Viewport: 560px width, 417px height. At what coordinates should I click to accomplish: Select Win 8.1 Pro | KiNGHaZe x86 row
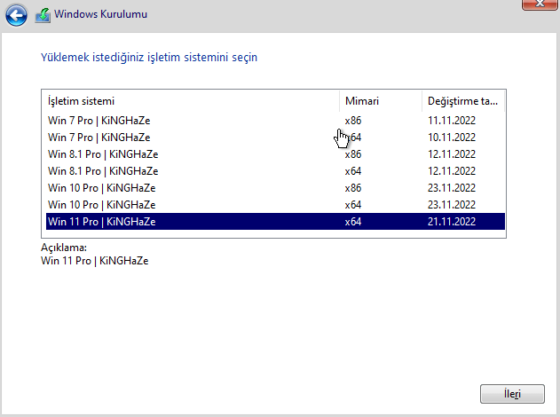tap(275, 154)
